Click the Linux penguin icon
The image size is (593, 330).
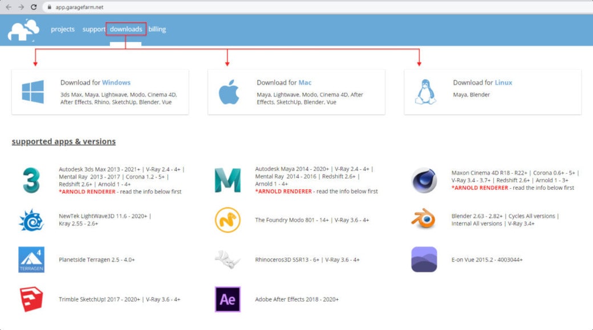(x=425, y=92)
